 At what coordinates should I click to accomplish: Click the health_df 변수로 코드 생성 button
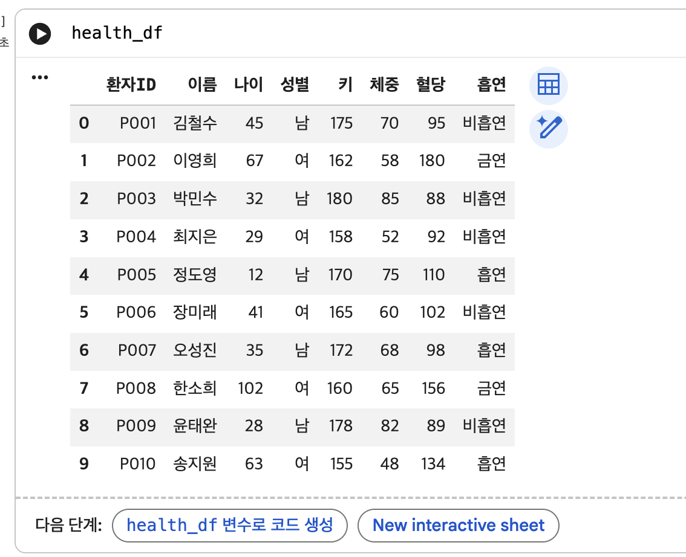point(230,525)
